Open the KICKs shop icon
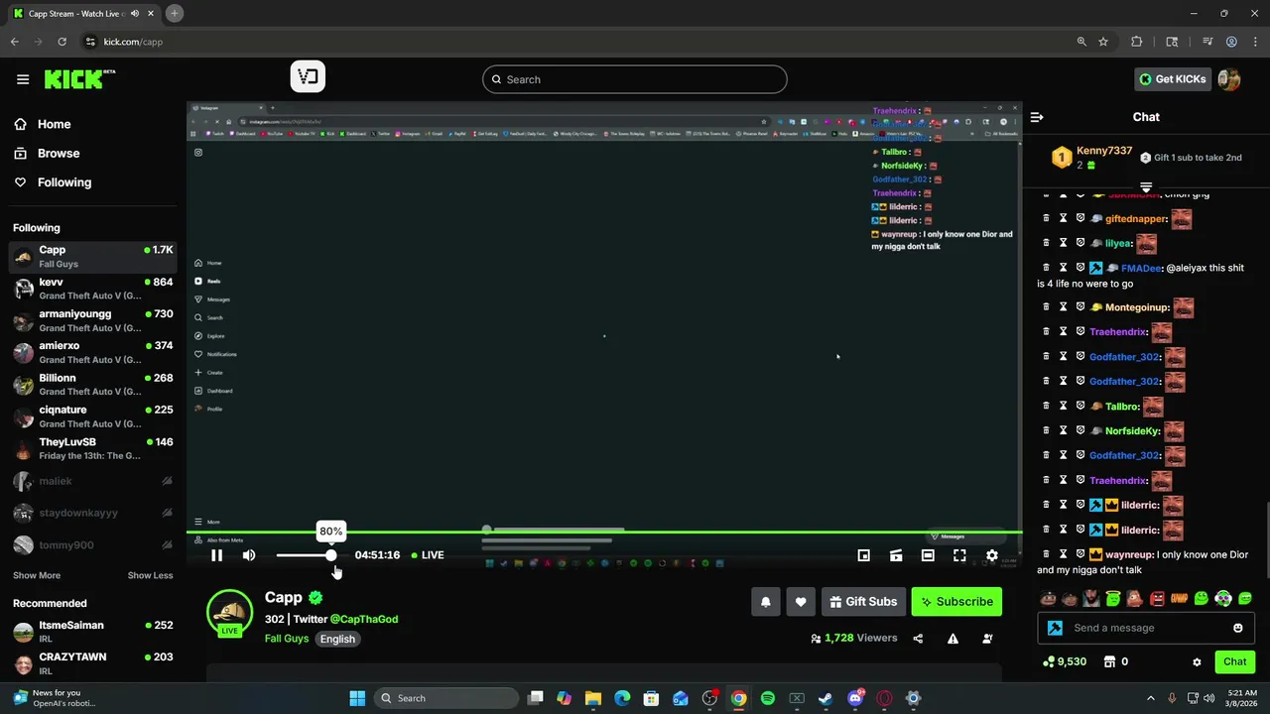1270x714 pixels. click(x=1110, y=661)
